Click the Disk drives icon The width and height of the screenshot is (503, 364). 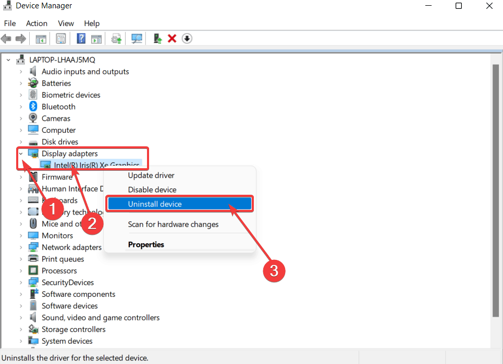(x=33, y=142)
